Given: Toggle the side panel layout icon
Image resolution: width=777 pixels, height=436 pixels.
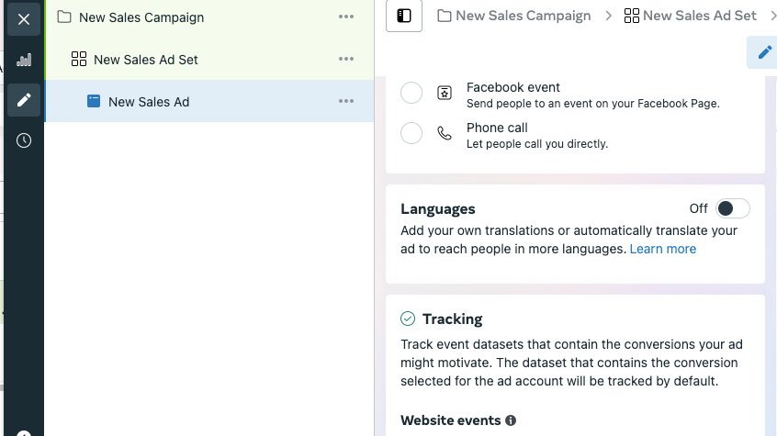Looking at the screenshot, I should [x=404, y=16].
